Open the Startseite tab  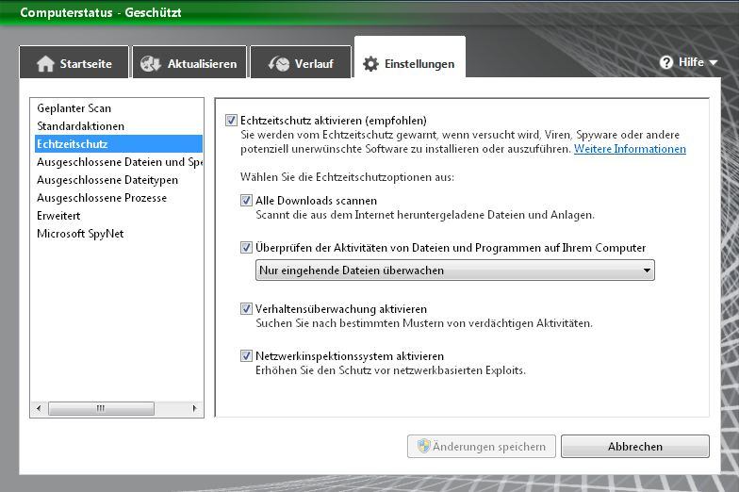74,62
